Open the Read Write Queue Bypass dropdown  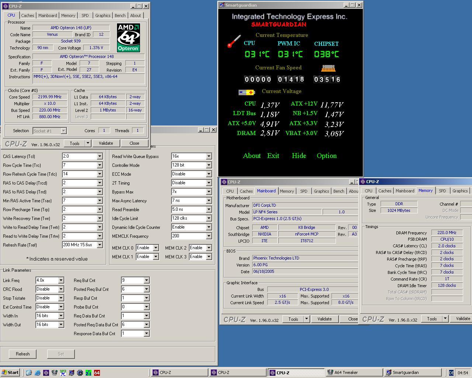click(x=209, y=156)
